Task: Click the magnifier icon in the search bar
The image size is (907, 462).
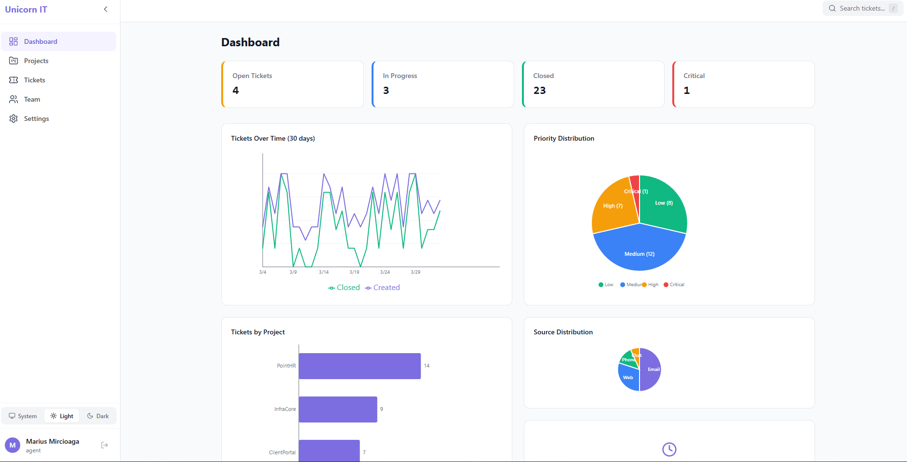Action: pyautogui.click(x=832, y=8)
